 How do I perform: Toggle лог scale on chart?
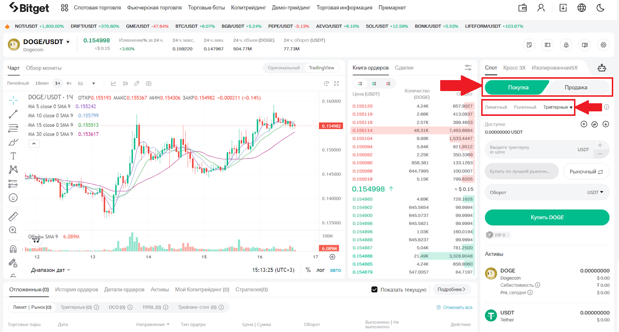click(320, 270)
